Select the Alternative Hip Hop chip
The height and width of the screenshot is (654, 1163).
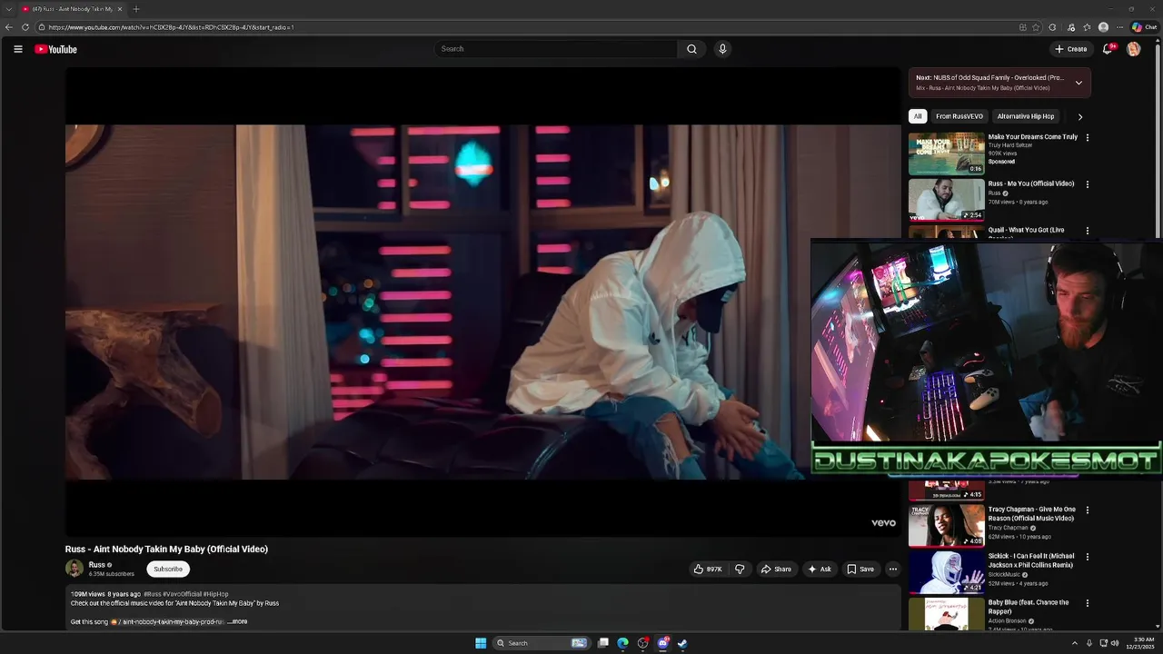point(1026,116)
